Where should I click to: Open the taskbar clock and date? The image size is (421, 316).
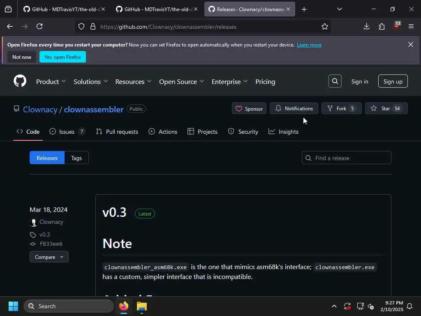(x=392, y=306)
